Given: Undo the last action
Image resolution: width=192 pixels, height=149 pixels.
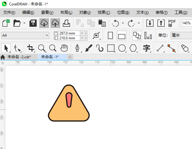Looking at the screenshot, I should pos(115,23).
